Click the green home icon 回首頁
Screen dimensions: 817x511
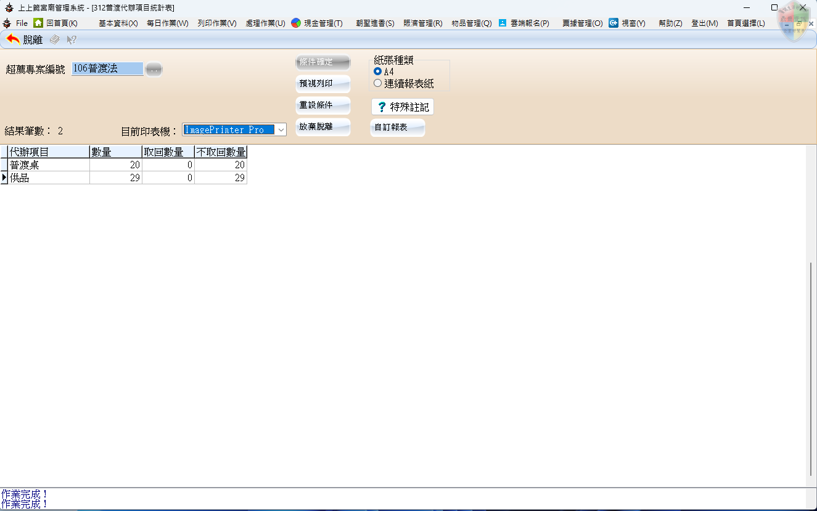click(38, 23)
